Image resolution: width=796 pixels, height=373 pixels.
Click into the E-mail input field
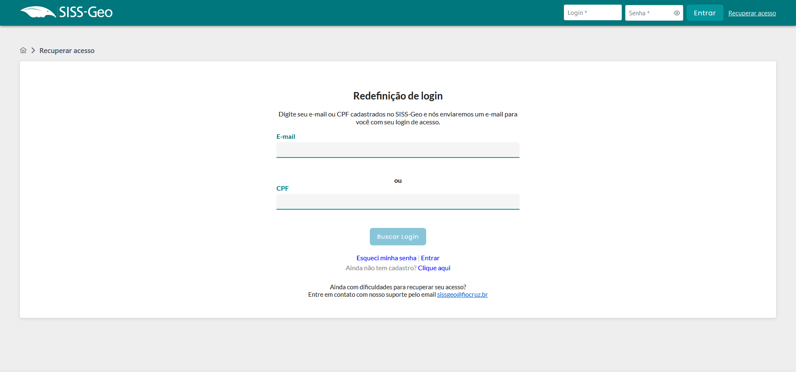tap(398, 150)
